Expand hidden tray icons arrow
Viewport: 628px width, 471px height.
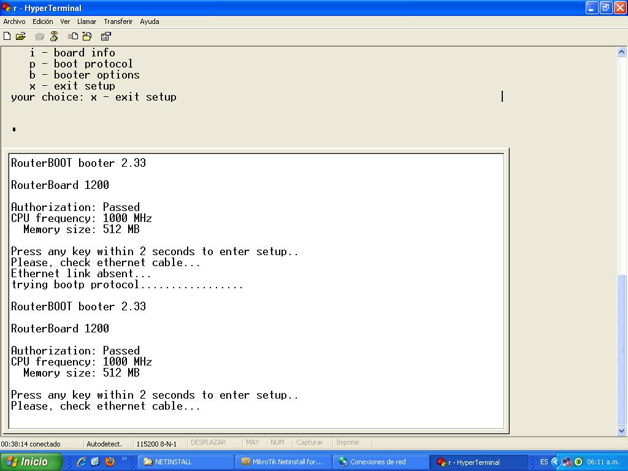(555, 462)
